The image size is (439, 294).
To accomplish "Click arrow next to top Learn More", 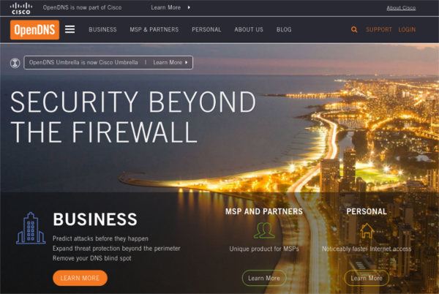I will click(189, 7).
